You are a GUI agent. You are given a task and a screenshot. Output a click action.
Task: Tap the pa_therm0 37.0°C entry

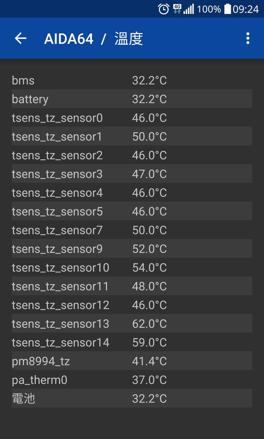(x=132, y=380)
